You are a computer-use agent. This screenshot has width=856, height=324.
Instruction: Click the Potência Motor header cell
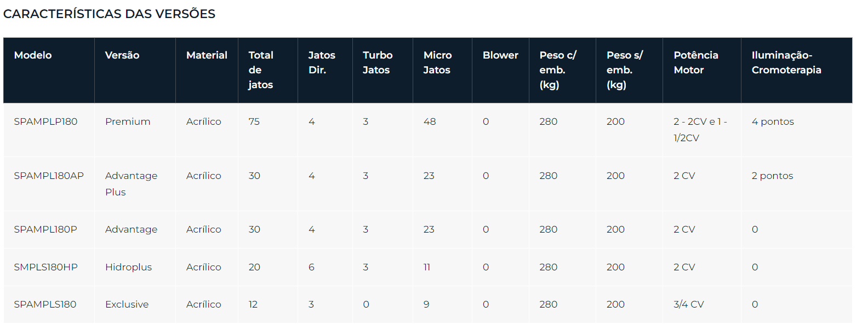point(701,70)
